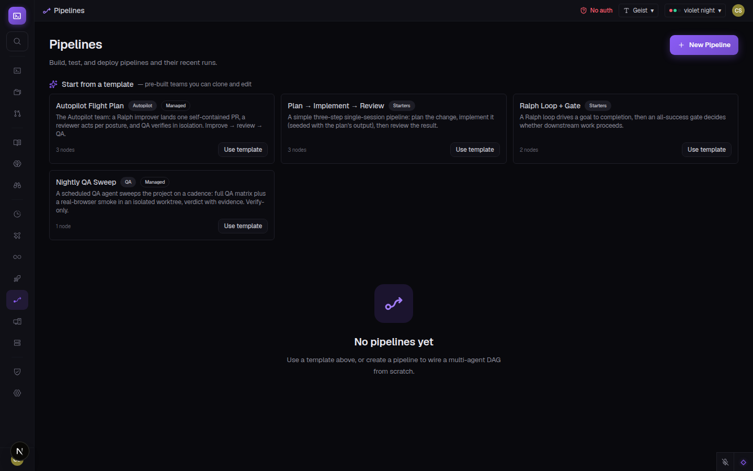The width and height of the screenshot is (753, 471).
Task: Toggle the muted microphone icon
Action: pos(725,462)
